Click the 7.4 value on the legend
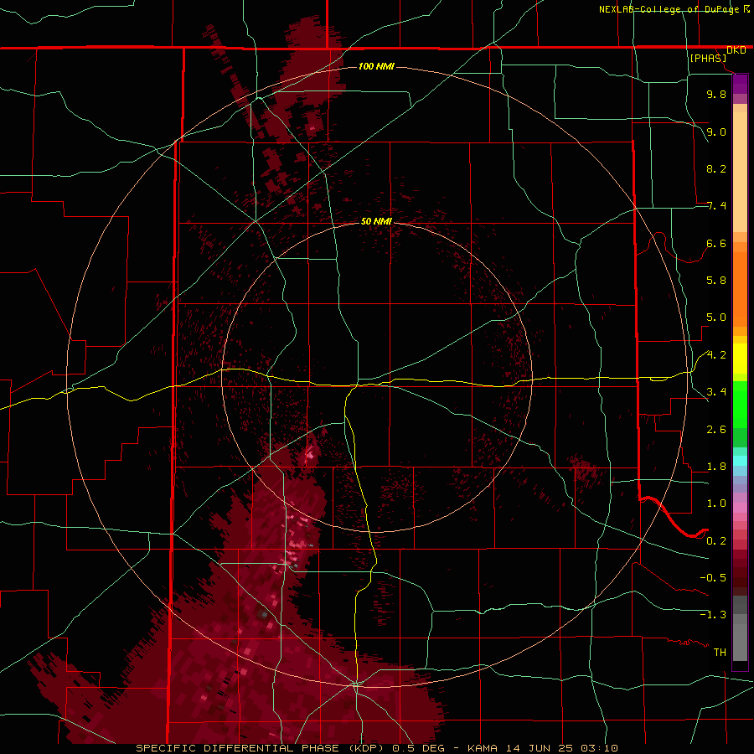The height and width of the screenshot is (754, 754). pos(716,206)
